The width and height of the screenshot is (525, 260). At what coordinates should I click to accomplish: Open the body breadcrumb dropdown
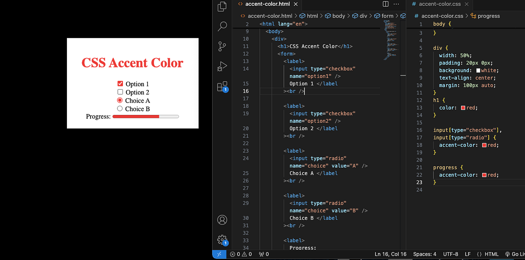(x=338, y=15)
